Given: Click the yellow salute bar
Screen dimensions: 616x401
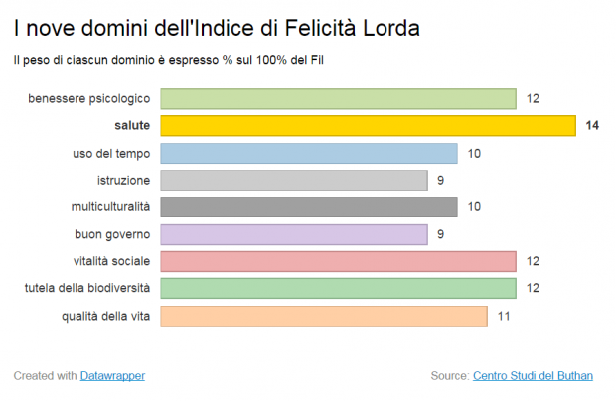Looking at the screenshot, I should coord(368,125).
